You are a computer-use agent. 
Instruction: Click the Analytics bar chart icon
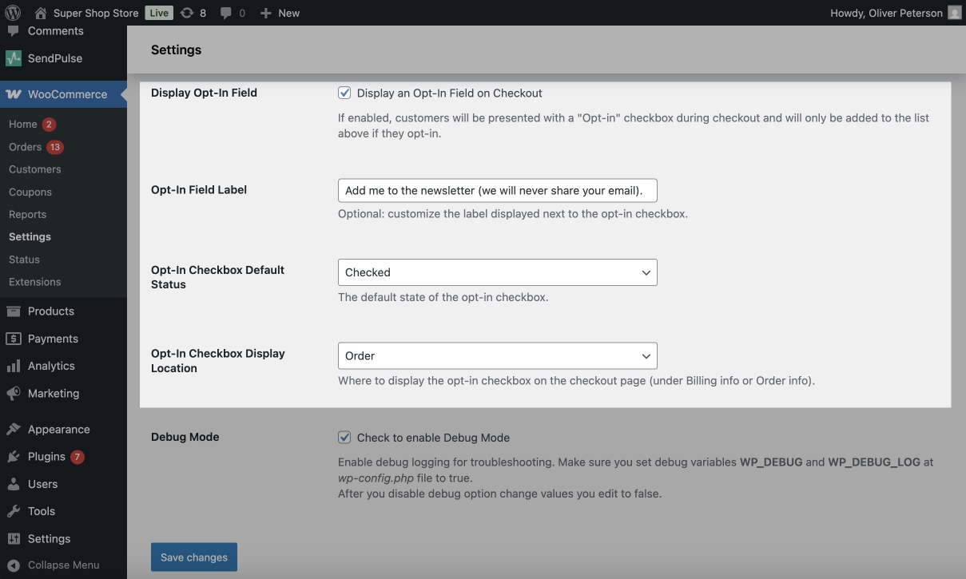coord(13,366)
